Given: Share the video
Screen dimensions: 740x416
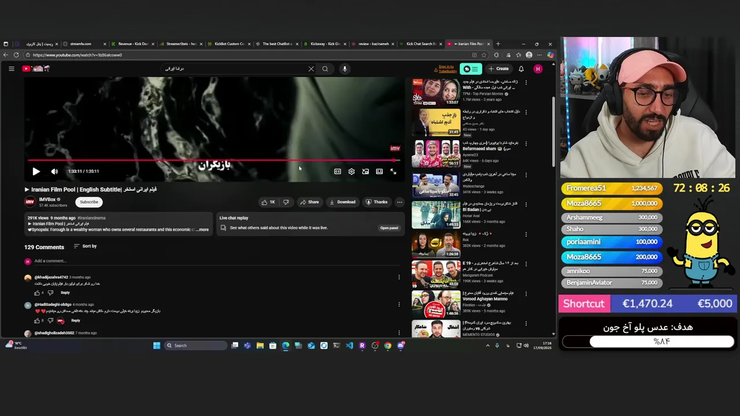Looking at the screenshot, I should click(309, 202).
